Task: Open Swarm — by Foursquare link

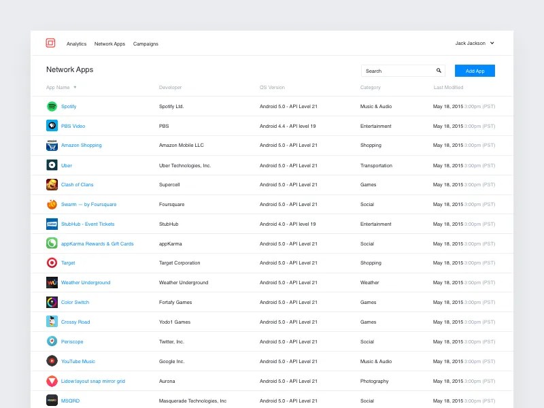Action: point(88,205)
